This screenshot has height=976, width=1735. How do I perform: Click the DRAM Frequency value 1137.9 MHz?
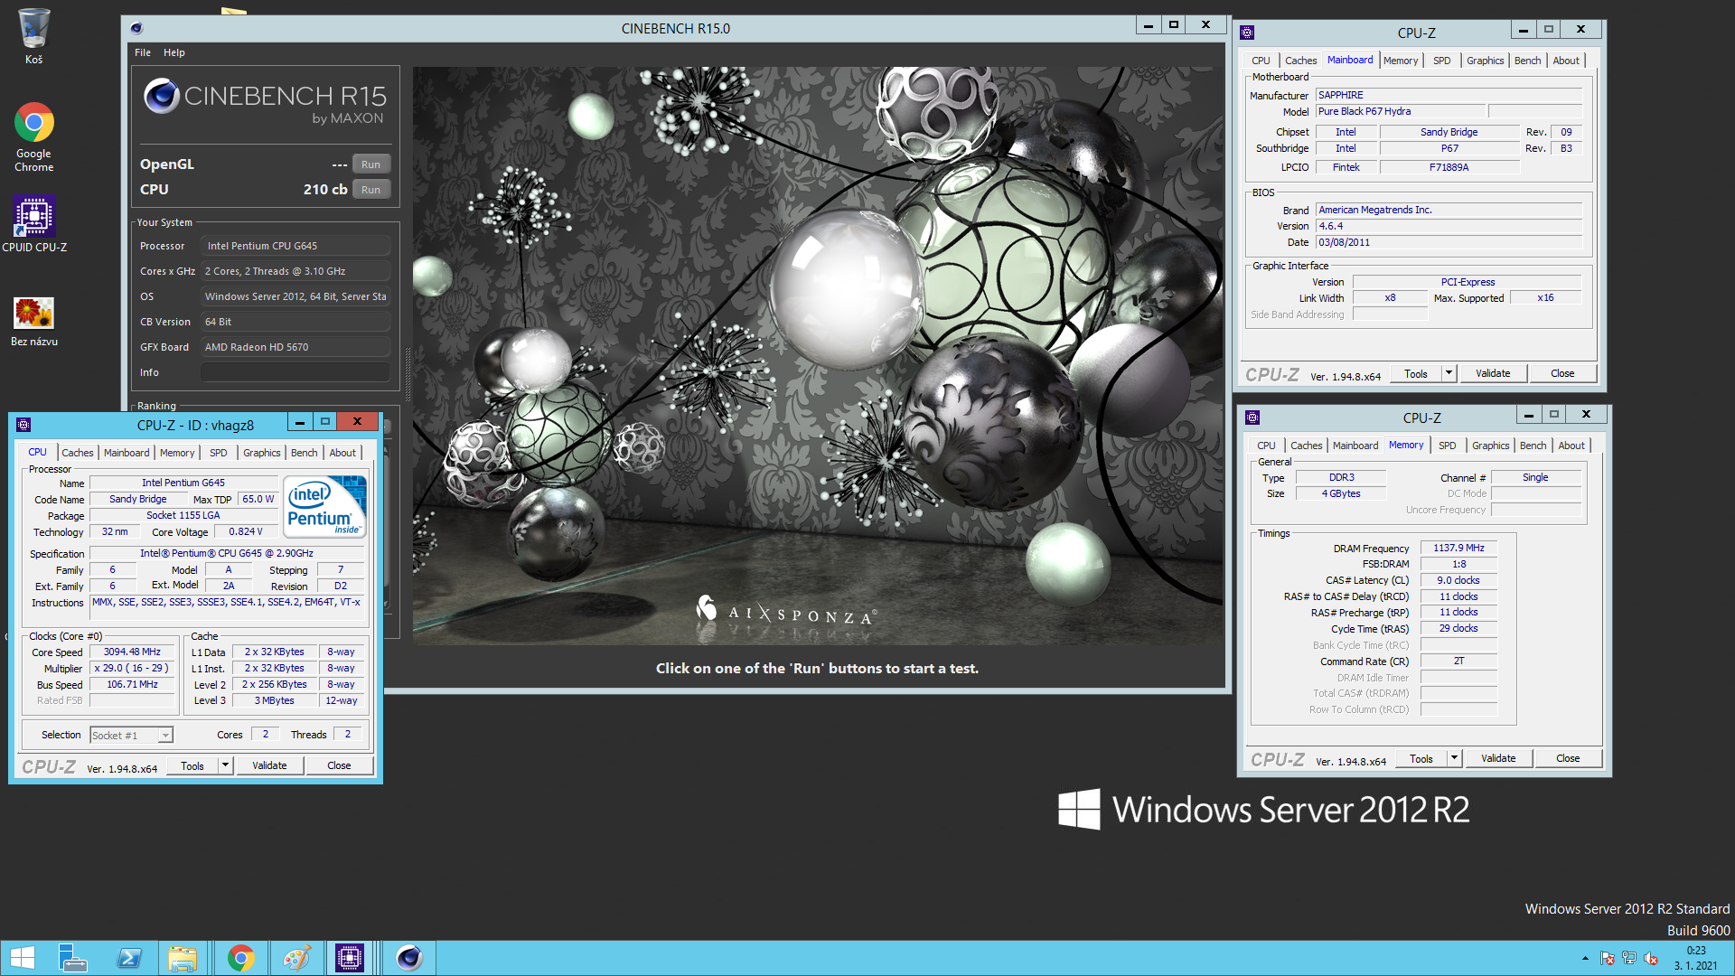1458,548
